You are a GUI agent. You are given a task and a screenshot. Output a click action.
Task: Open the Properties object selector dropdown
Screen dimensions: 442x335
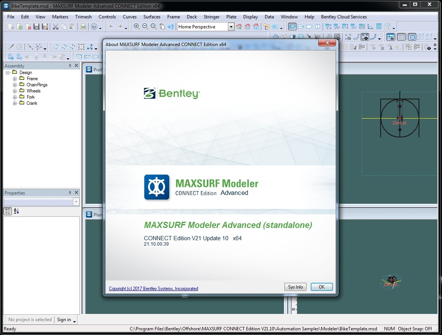coord(76,201)
